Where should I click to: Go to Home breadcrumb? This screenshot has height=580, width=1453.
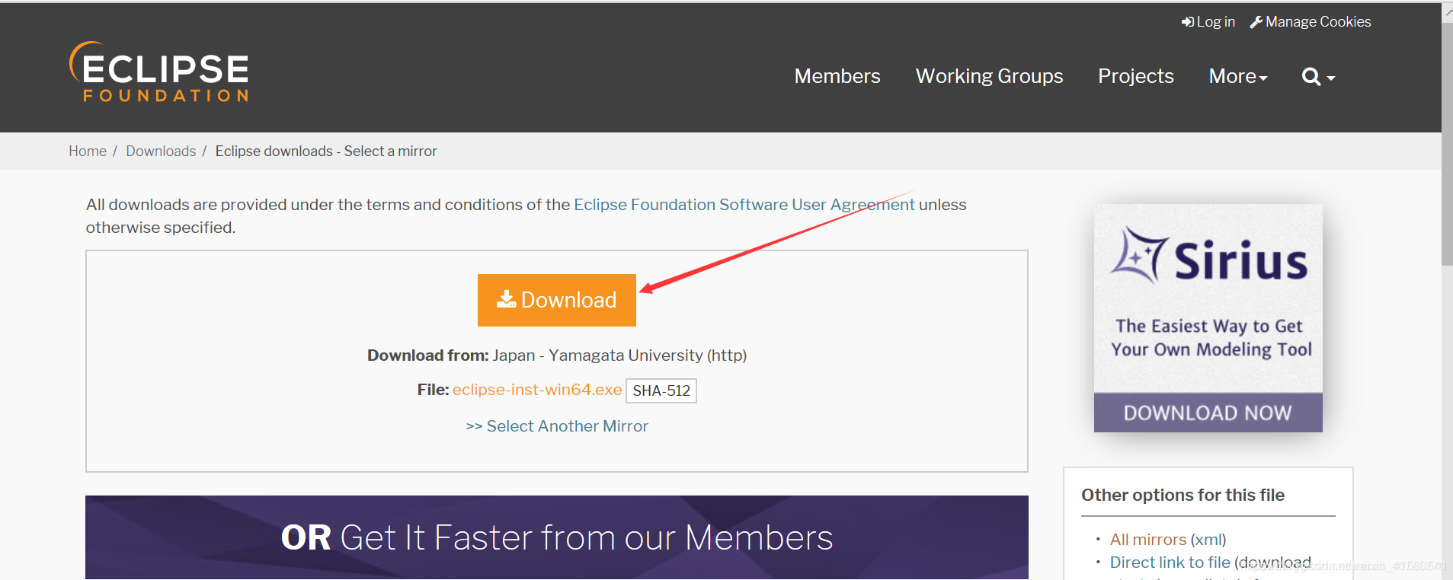coord(88,151)
